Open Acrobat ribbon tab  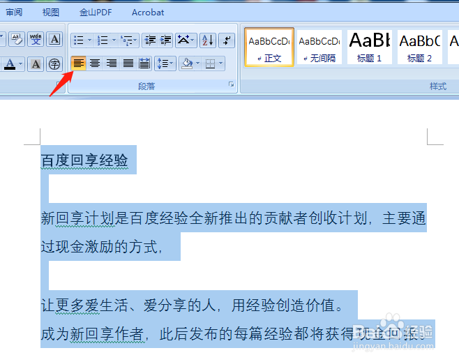[148, 13]
